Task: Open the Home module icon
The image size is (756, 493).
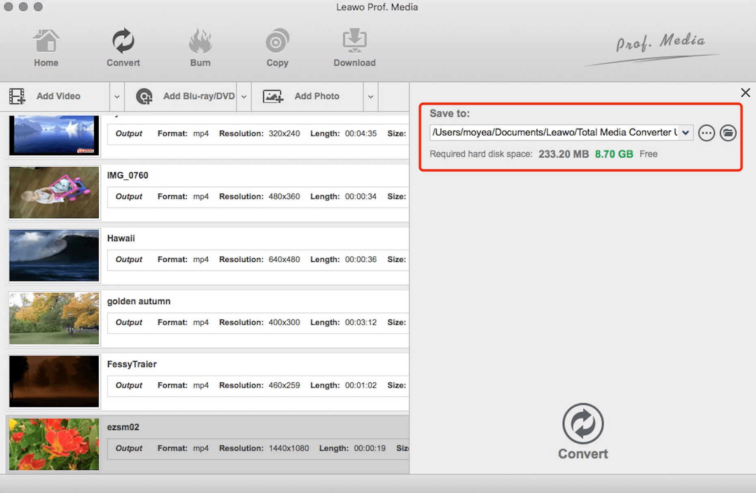Action: (46, 47)
